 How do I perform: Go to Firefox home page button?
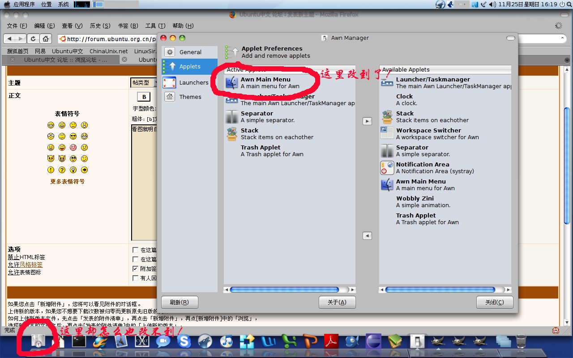click(46, 38)
